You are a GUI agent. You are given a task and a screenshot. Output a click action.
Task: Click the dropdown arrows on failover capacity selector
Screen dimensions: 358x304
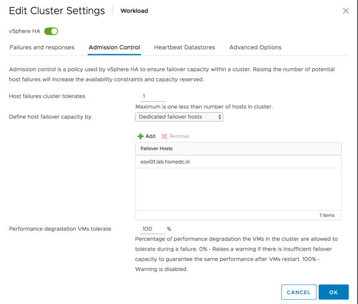click(220, 117)
